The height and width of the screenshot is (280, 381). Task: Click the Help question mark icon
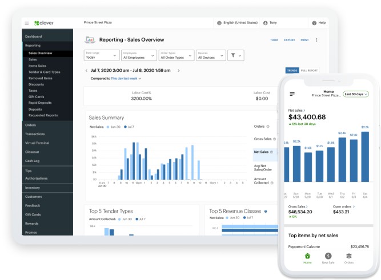(x=314, y=23)
